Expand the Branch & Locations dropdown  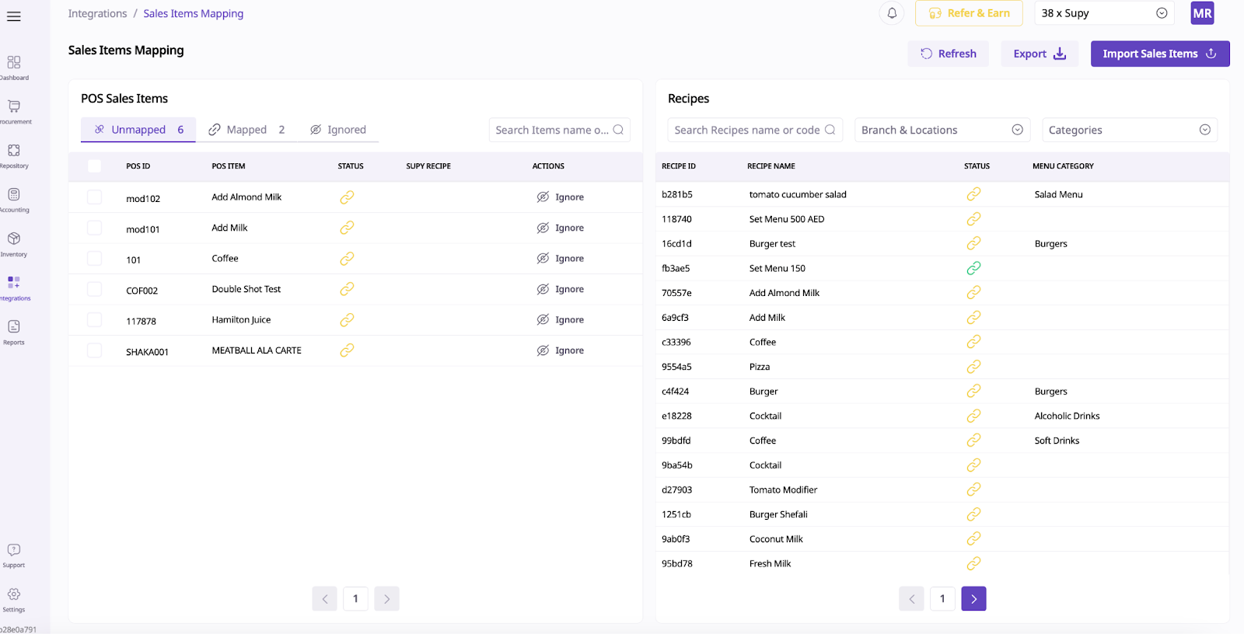[x=942, y=130]
